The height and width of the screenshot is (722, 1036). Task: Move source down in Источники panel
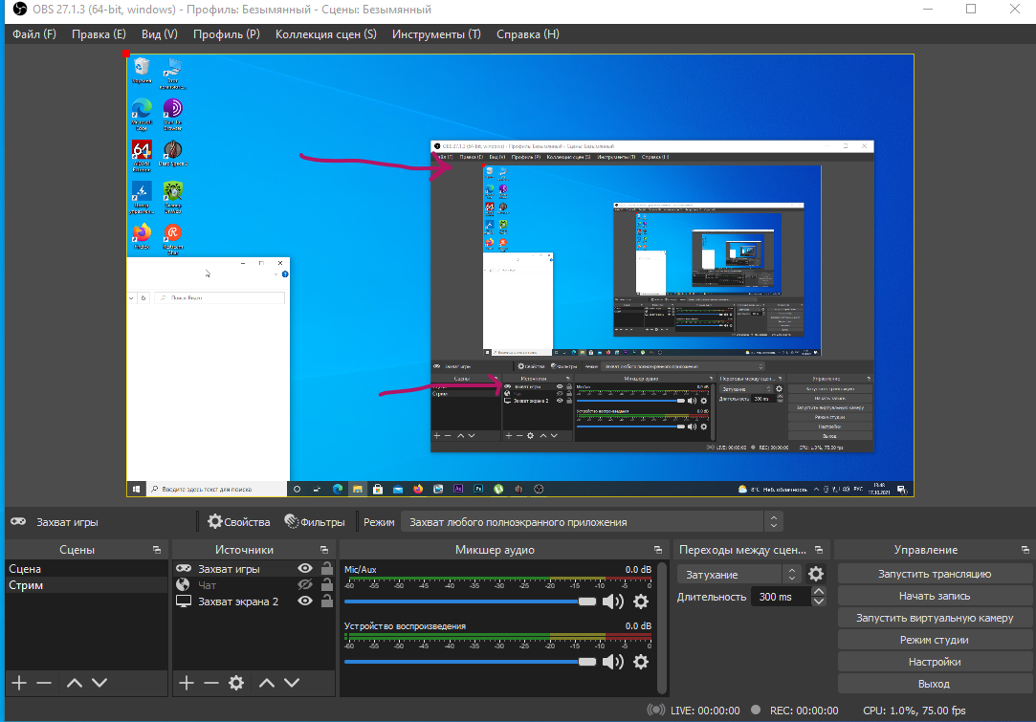click(x=292, y=683)
